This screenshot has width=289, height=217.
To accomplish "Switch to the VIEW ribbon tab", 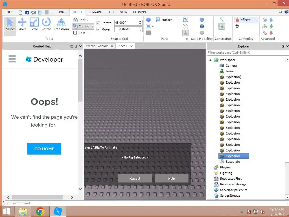I will pyautogui.click(x=124, y=12).
